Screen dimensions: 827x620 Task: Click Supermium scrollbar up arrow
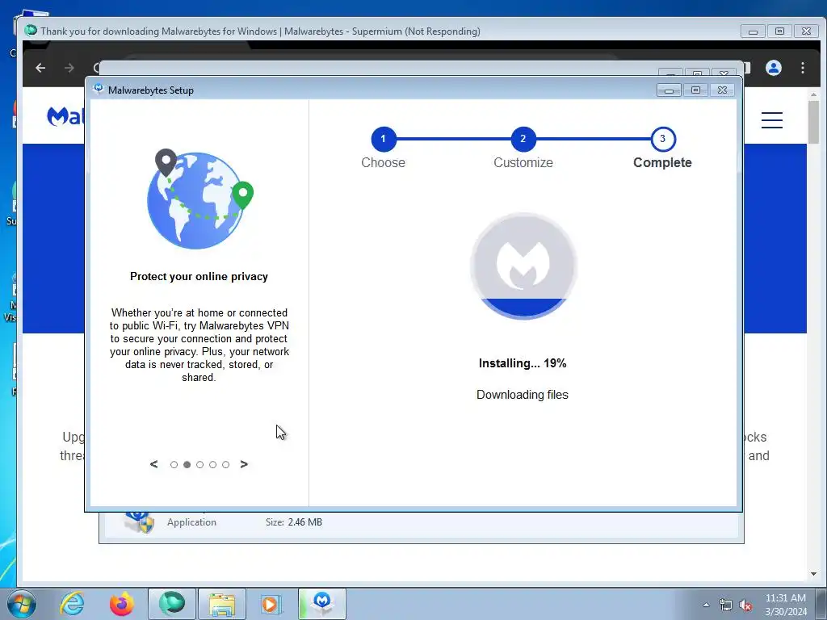tap(813, 95)
